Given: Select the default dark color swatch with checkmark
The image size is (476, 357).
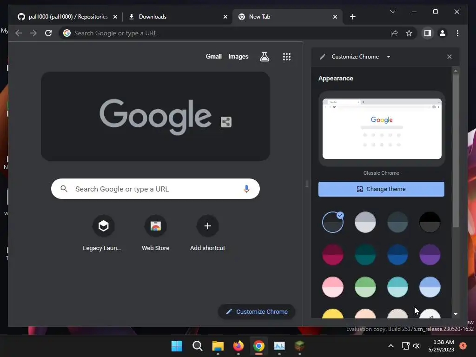Looking at the screenshot, I should click(x=333, y=222).
